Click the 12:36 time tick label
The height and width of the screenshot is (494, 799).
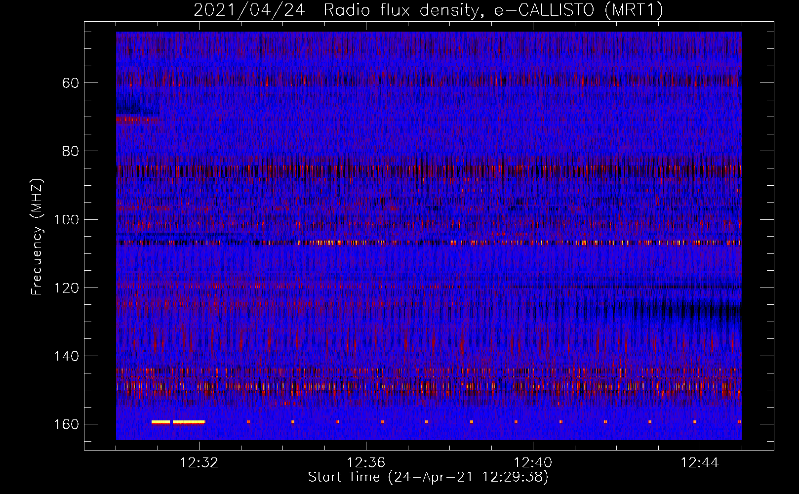click(x=366, y=463)
